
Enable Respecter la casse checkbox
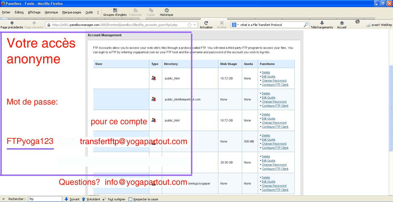[x=130, y=199]
